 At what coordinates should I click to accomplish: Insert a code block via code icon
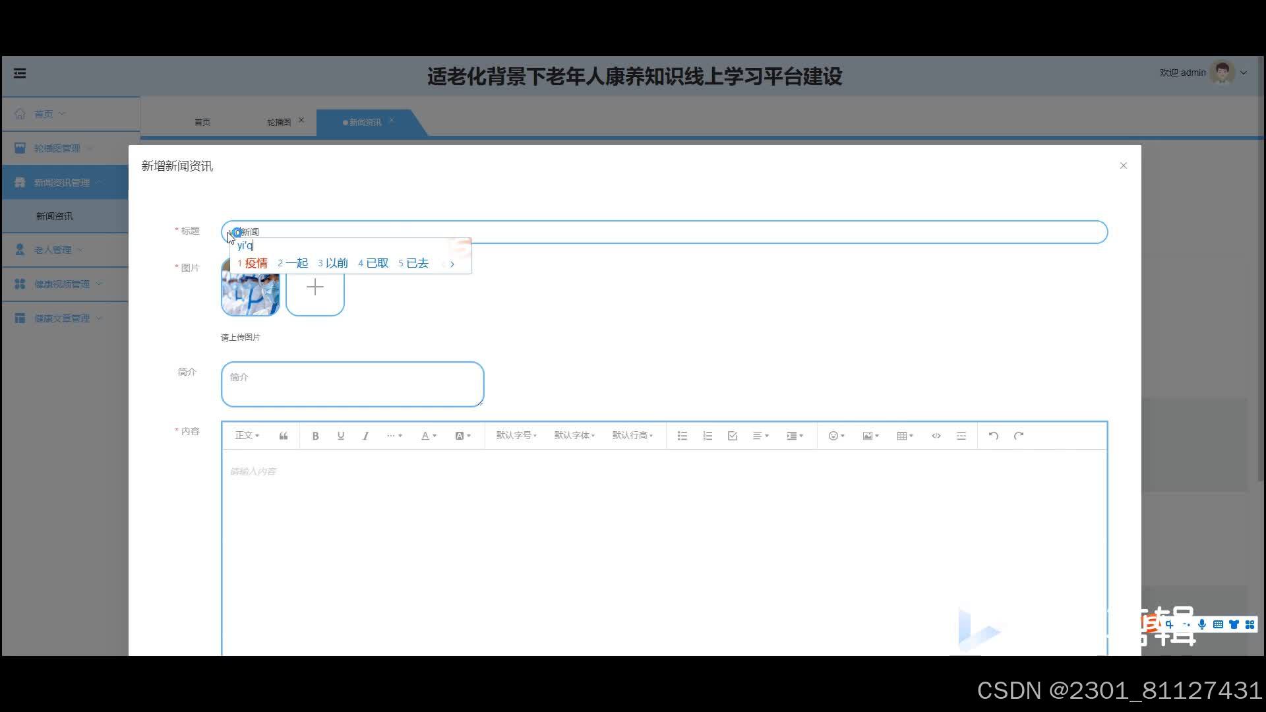[936, 436]
